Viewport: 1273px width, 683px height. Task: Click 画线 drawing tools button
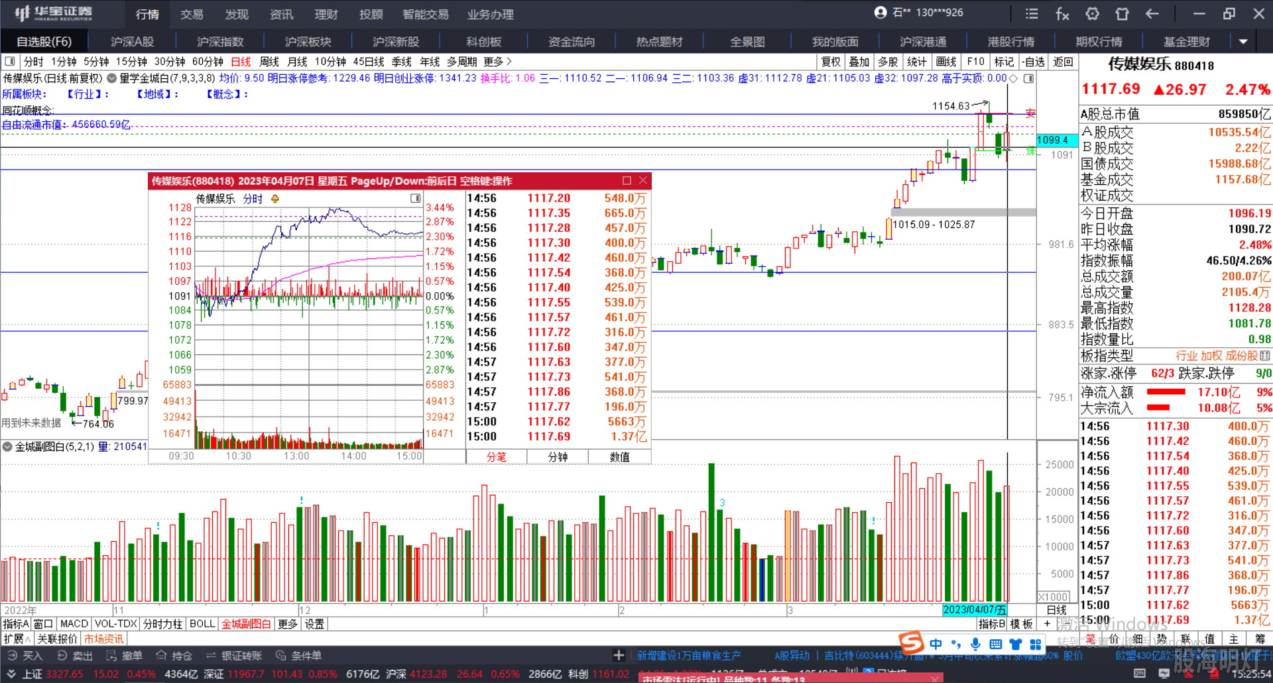[x=946, y=62]
